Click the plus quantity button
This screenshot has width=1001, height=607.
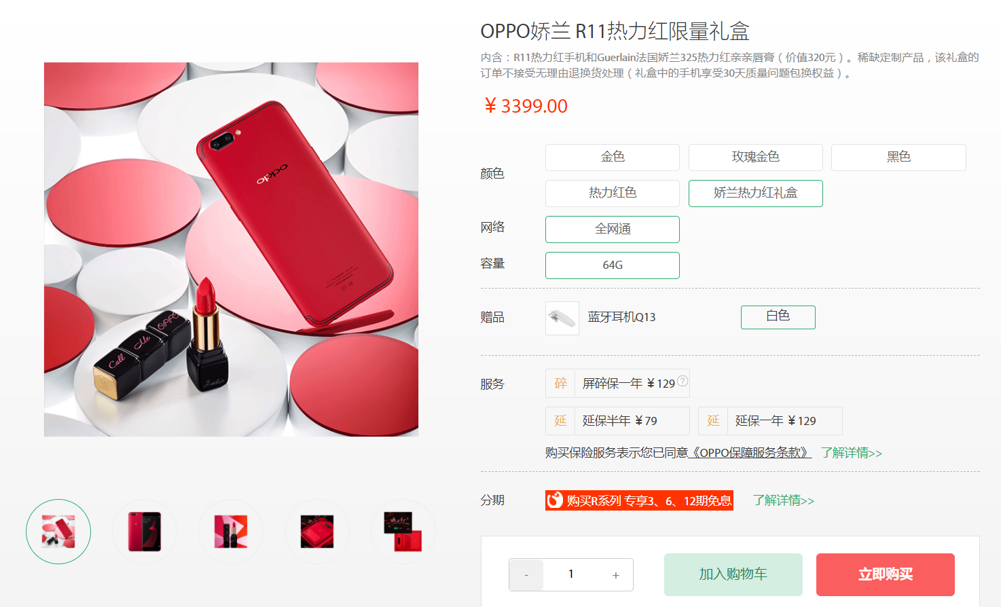click(616, 575)
